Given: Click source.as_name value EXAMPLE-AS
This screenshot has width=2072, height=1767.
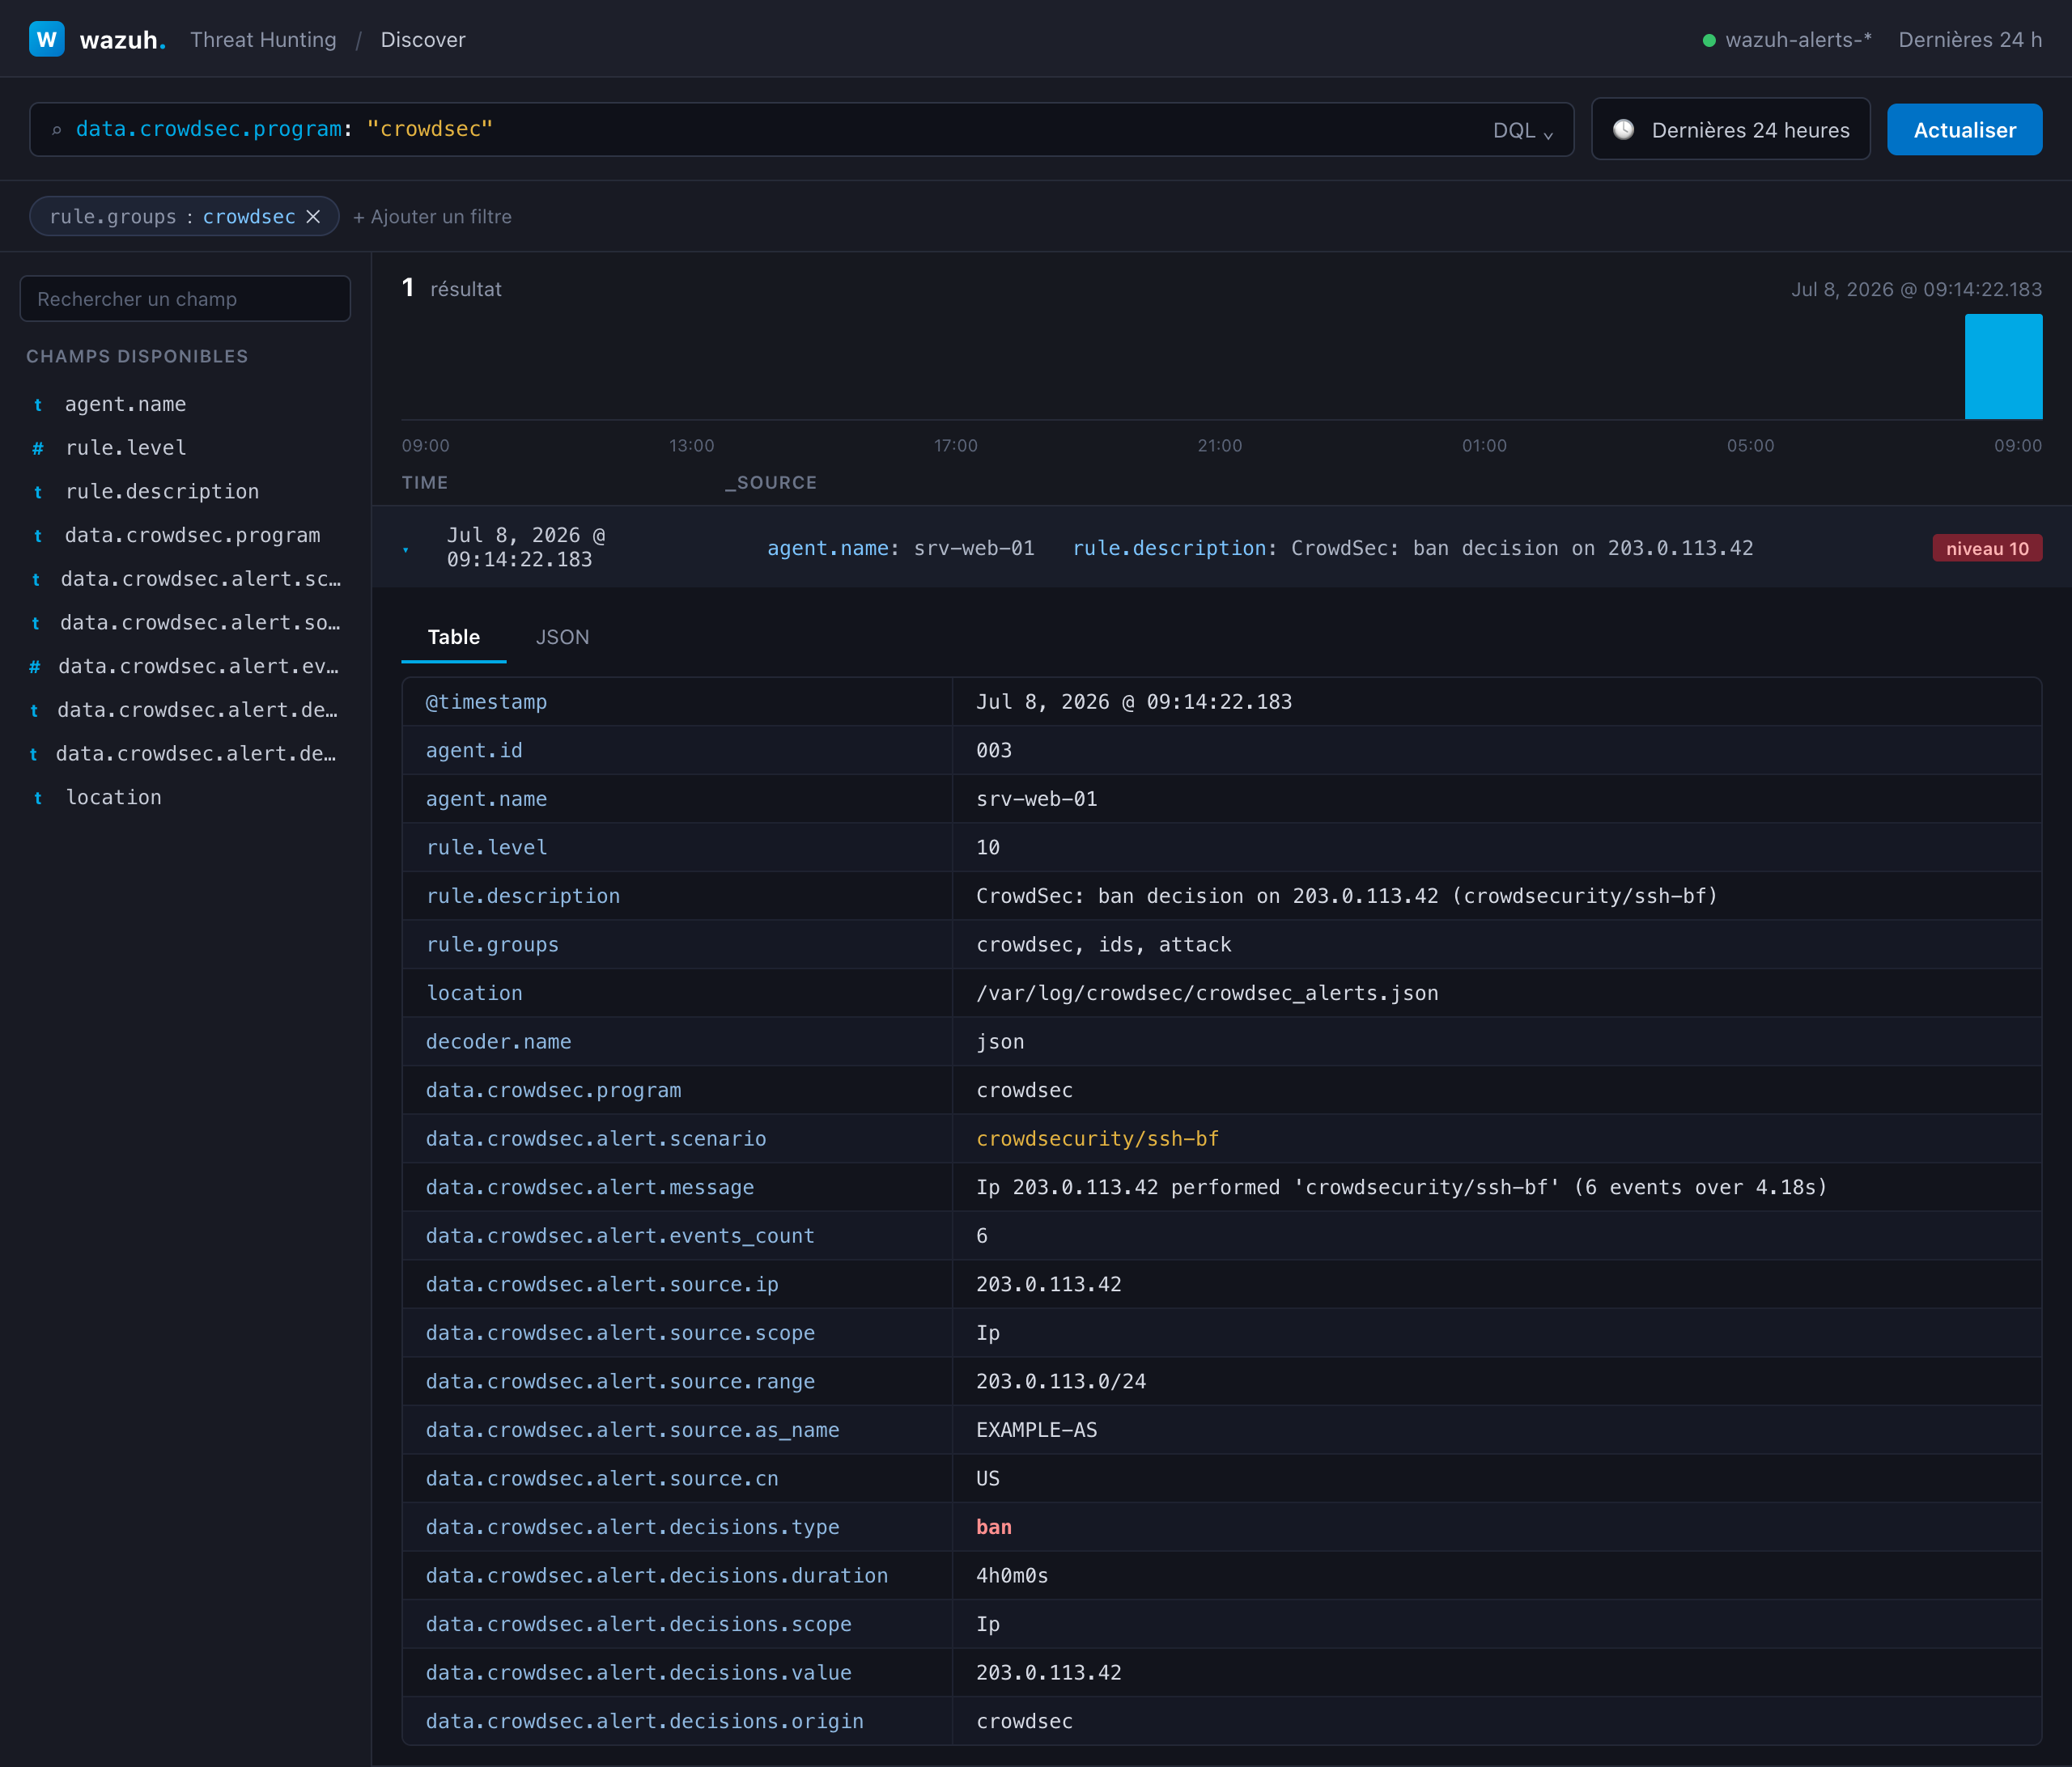Looking at the screenshot, I should tap(1036, 1430).
